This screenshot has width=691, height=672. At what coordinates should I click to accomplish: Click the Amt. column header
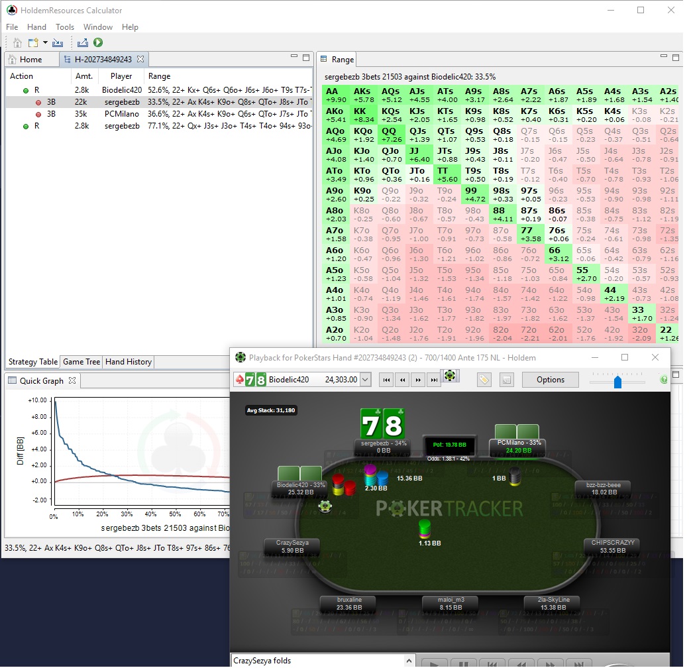pyautogui.click(x=84, y=76)
